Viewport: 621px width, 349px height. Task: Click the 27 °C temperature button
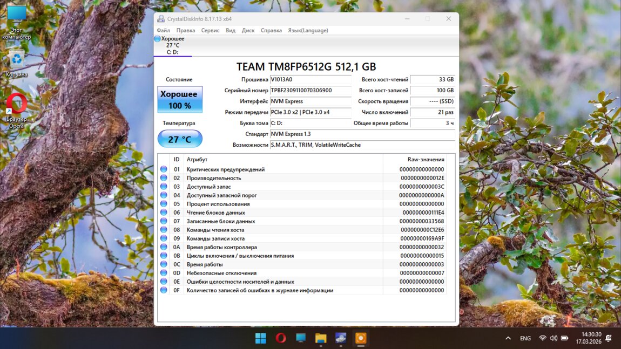tap(180, 139)
